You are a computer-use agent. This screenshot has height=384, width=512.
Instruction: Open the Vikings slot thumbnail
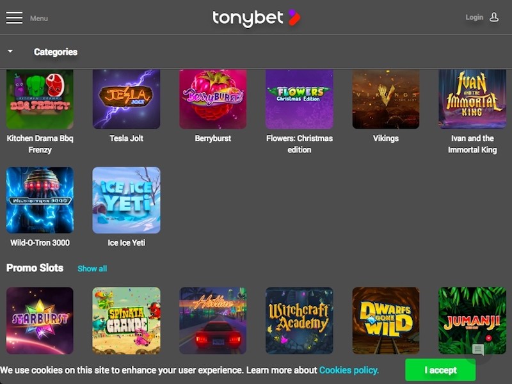[386, 99]
